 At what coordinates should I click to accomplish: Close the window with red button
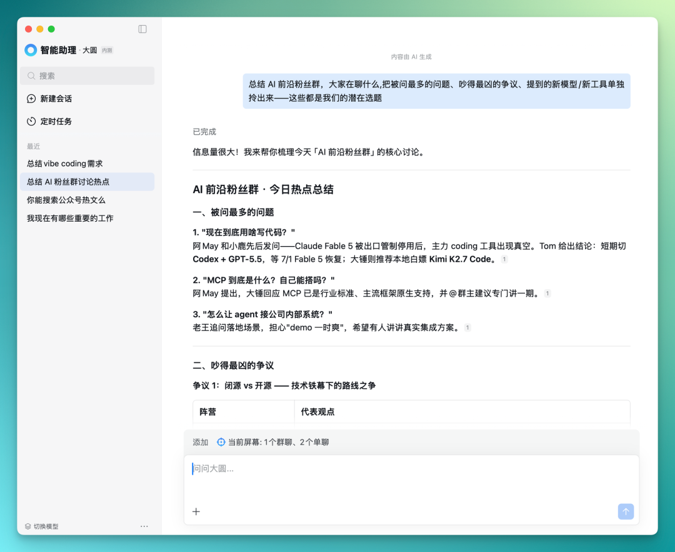[x=28, y=29]
